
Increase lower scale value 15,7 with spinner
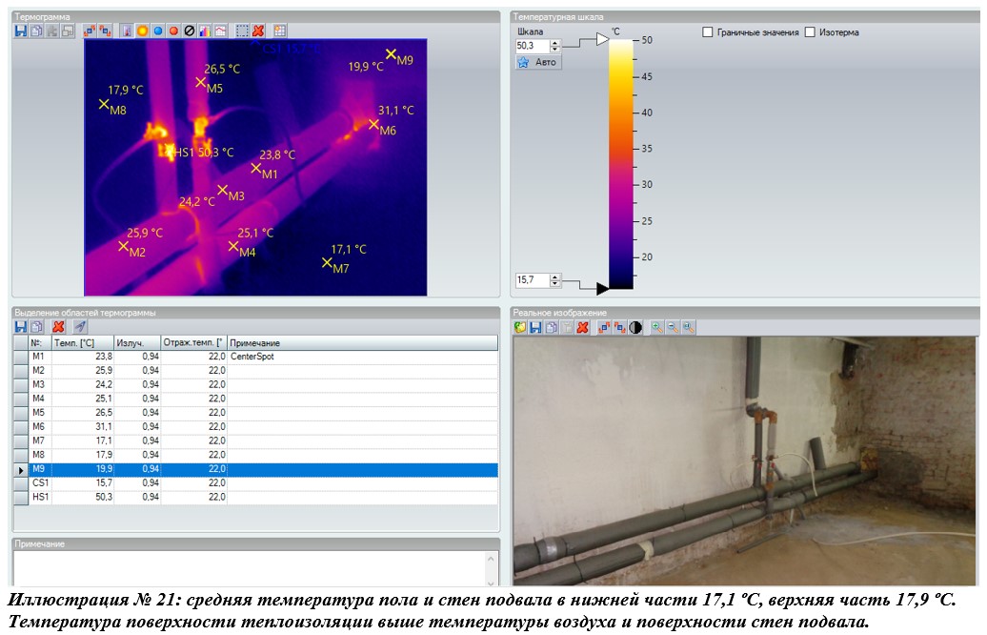(555, 277)
